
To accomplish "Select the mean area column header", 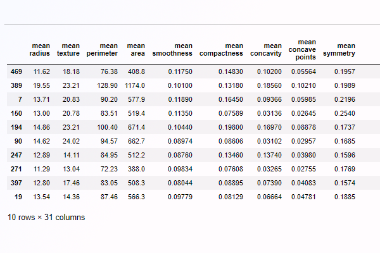I will [x=136, y=49].
